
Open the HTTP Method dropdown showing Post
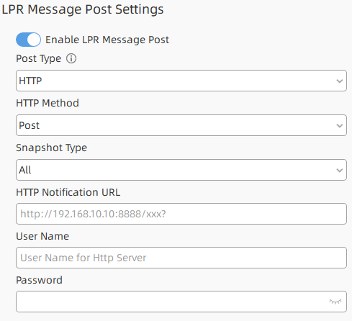point(181,125)
